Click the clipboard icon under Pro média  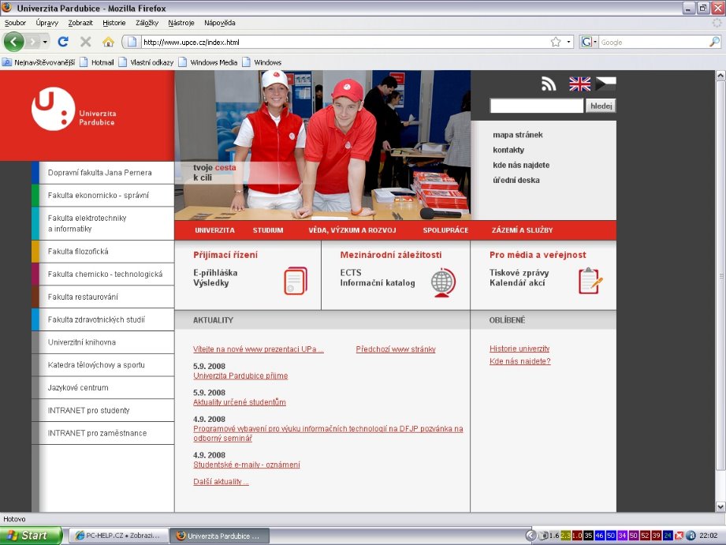pyautogui.click(x=590, y=281)
